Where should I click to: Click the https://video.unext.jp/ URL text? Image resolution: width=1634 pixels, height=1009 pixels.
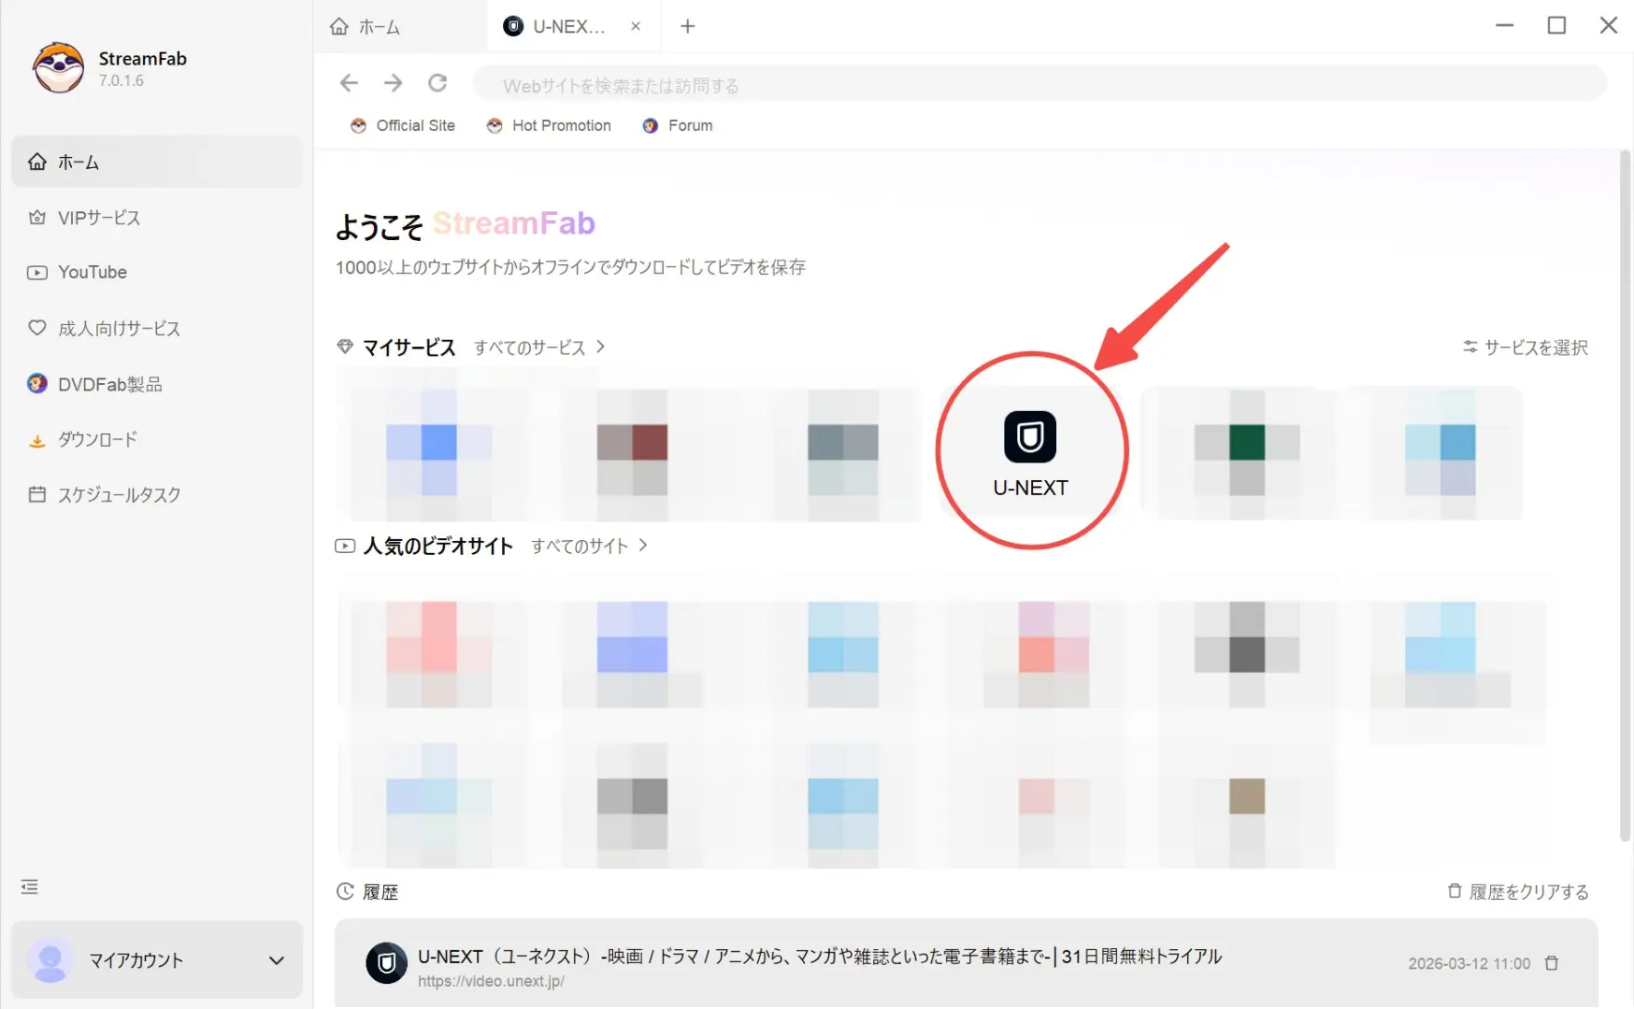click(x=491, y=982)
